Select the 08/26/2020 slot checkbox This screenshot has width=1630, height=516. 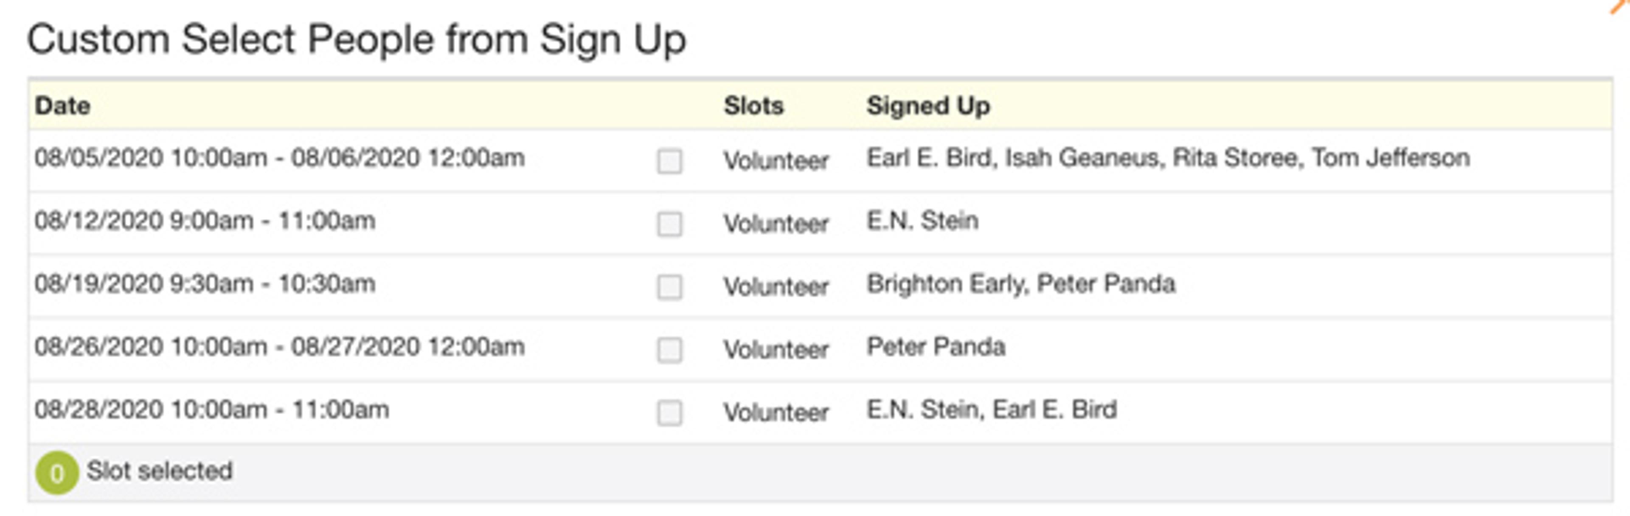click(x=669, y=350)
